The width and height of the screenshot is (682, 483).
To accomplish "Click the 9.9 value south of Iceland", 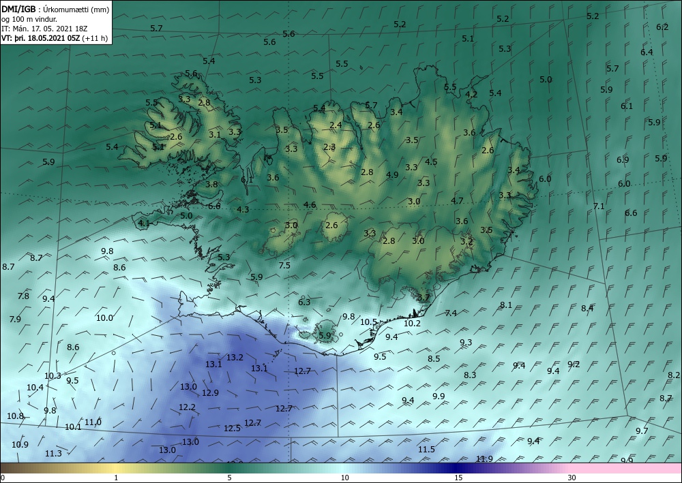I will 439,396.
